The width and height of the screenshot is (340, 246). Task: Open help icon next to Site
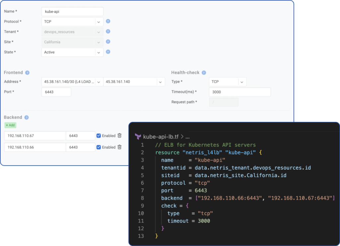pos(108,42)
